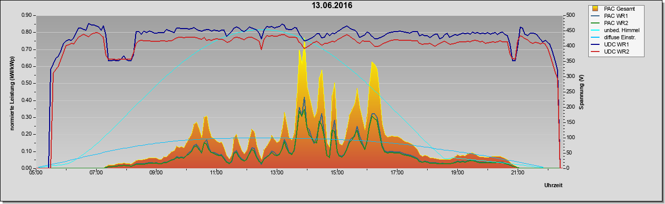Select the PAC WR1 legend entry

coord(615,16)
